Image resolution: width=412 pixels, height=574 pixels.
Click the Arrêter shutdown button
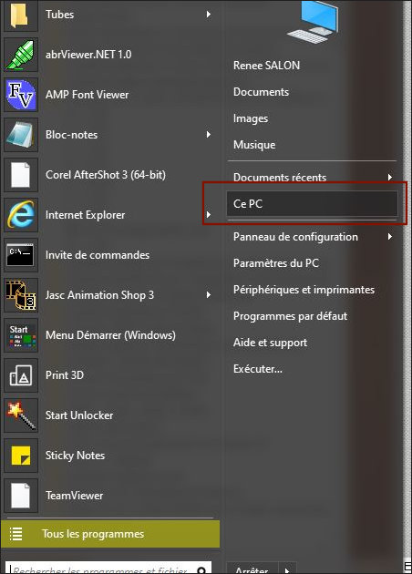(252, 569)
